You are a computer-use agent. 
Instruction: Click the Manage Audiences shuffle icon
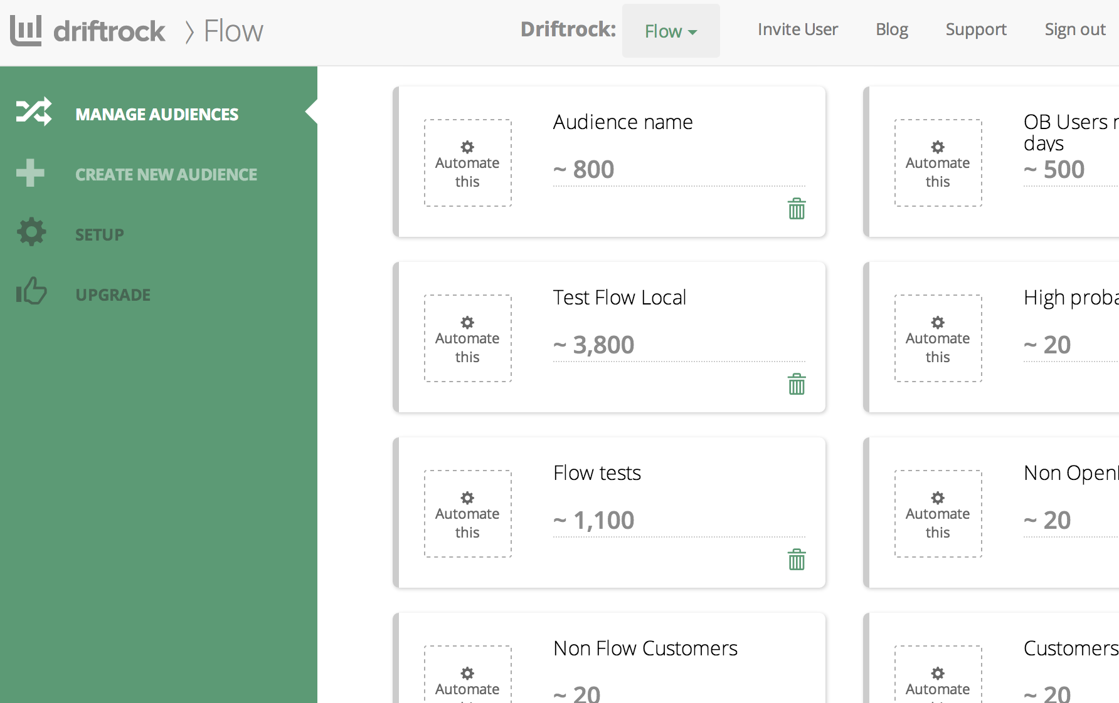pyautogui.click(x=33, y=112)
